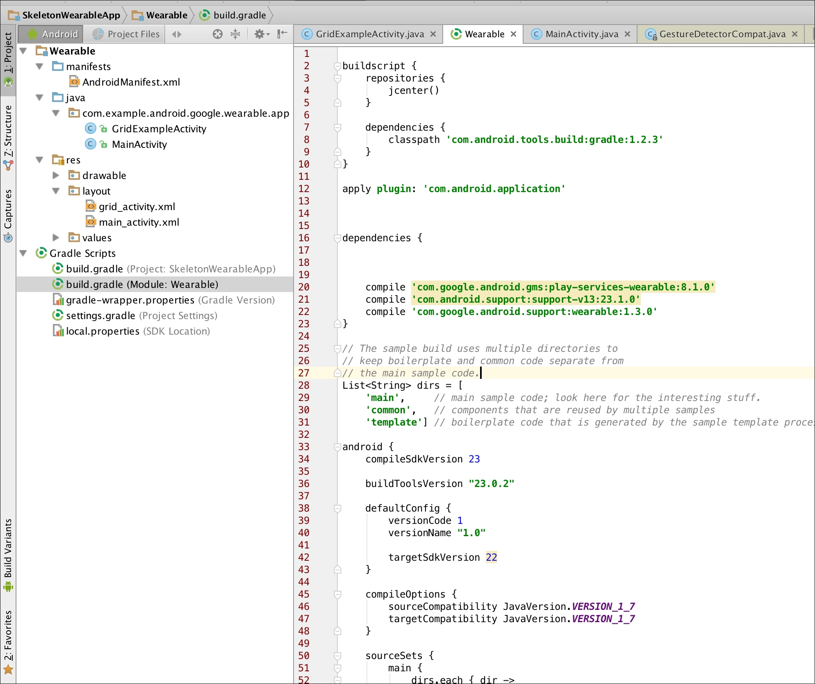The image size is (815, 684).
Task: Click buildToolsVersion "23.0.2" string
Action: click(x=492, y=483)
